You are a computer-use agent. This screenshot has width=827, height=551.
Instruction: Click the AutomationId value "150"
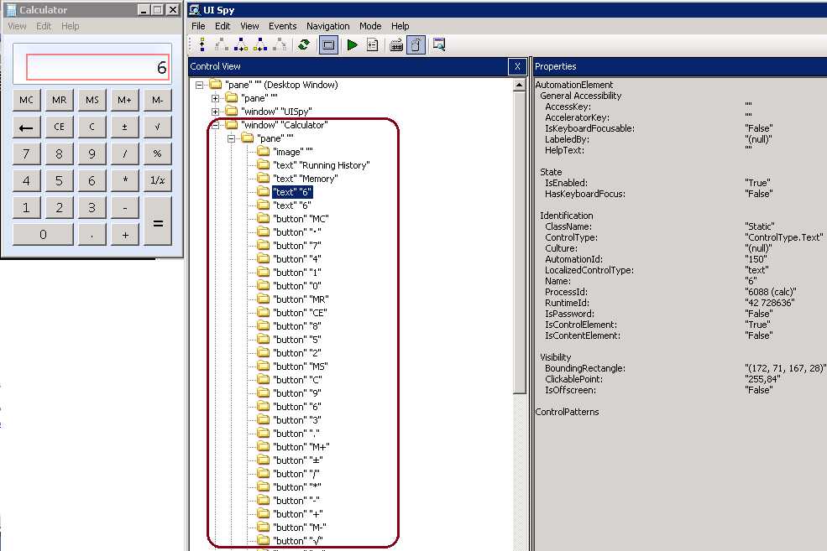tap(756, 259)
